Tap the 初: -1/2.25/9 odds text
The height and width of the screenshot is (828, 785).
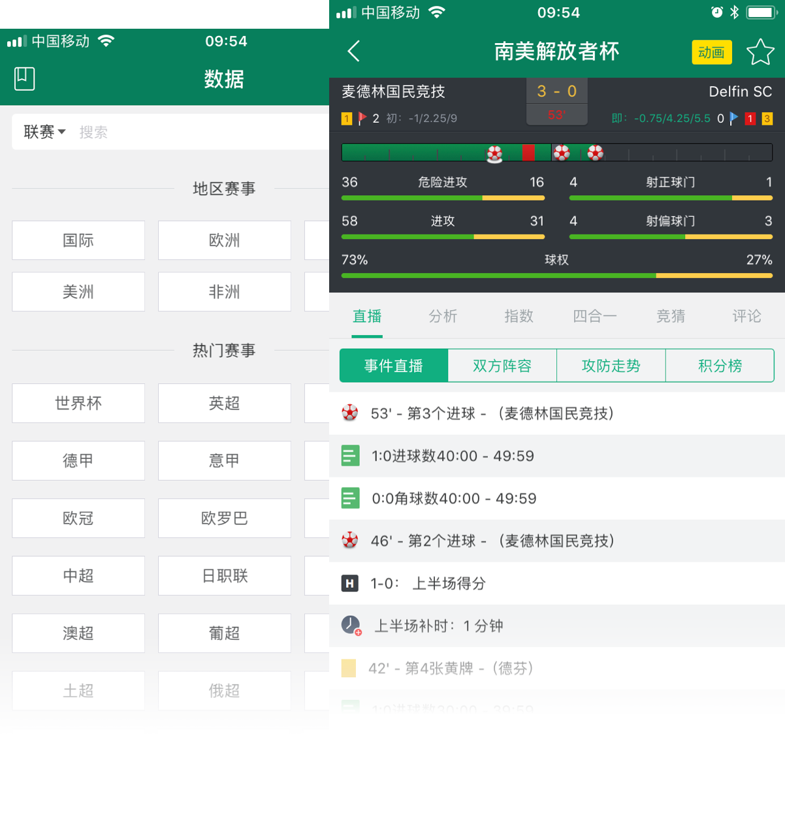click(422, 118)
